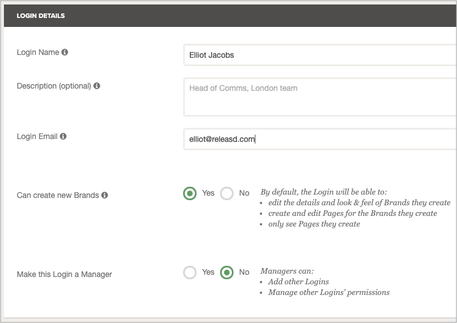Screen dimensions: 457x323
Task: Select No radio for Can create new Brands
Action: pos(227,193)
